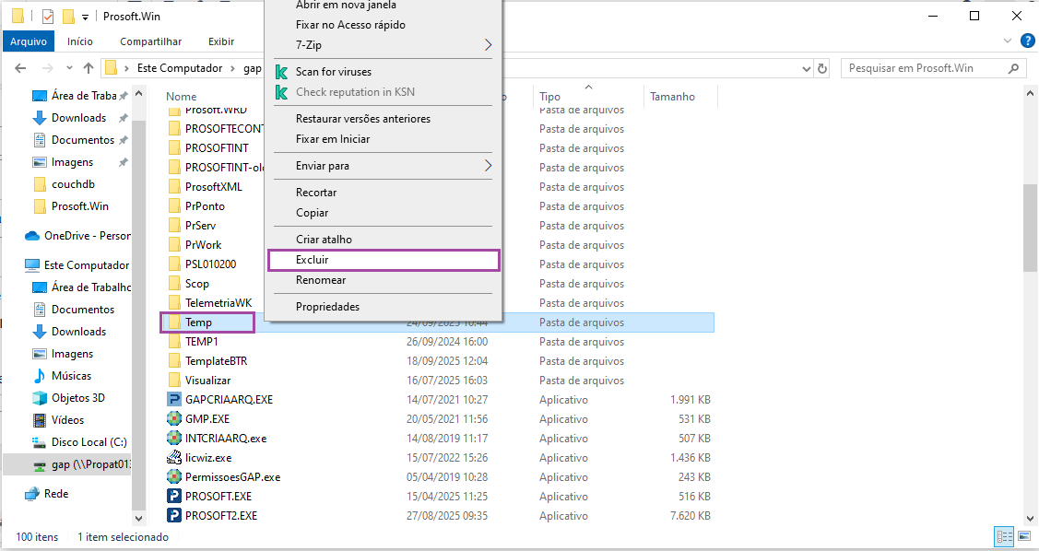Click the PermissoesGAP.exe icon
Image resolution: width=1039 pixels, height=551 pixels.
pyautogui.click(x=174, y=477)
